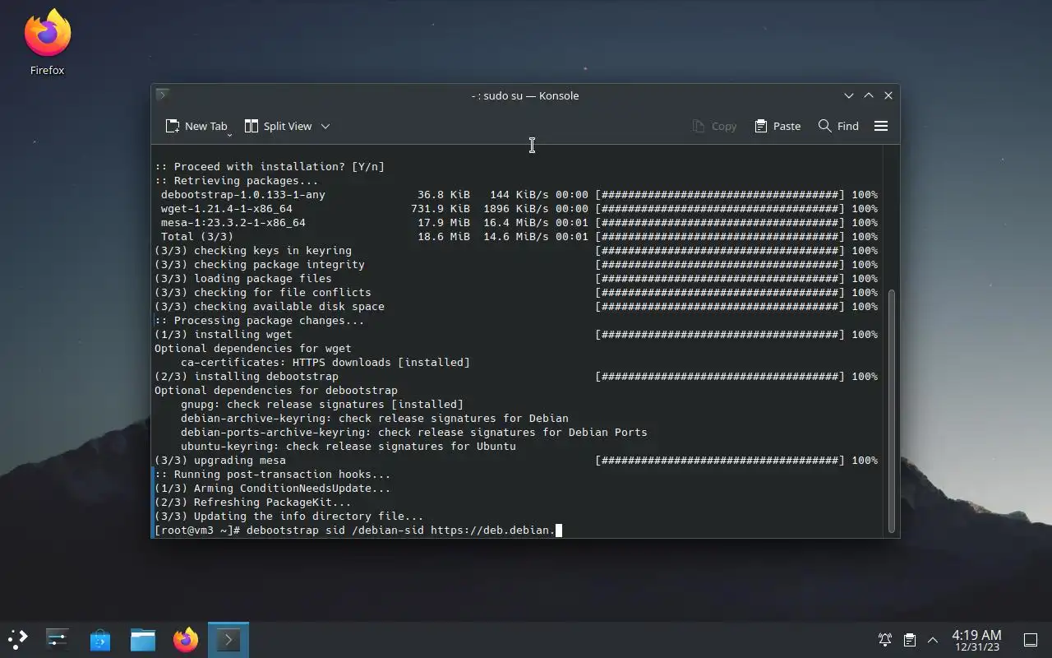
Task: Click the 'checking package integrity' line
Action: click(516, 265)
